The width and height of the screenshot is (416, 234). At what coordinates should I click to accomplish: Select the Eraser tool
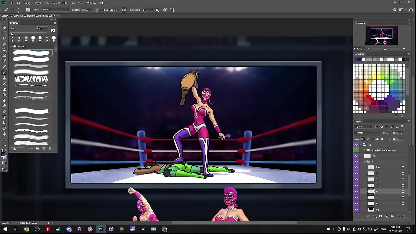click(x=4, y=89)
